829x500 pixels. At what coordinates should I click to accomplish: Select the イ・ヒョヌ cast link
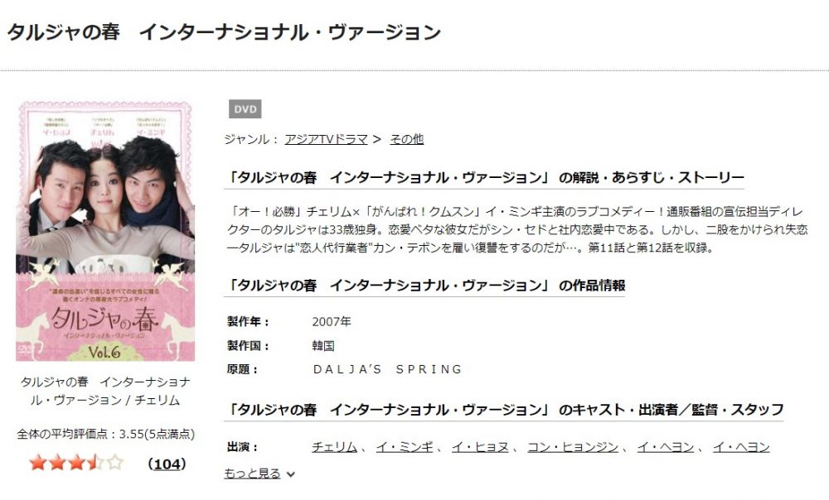pyautogui.click(x=480, y=447)
